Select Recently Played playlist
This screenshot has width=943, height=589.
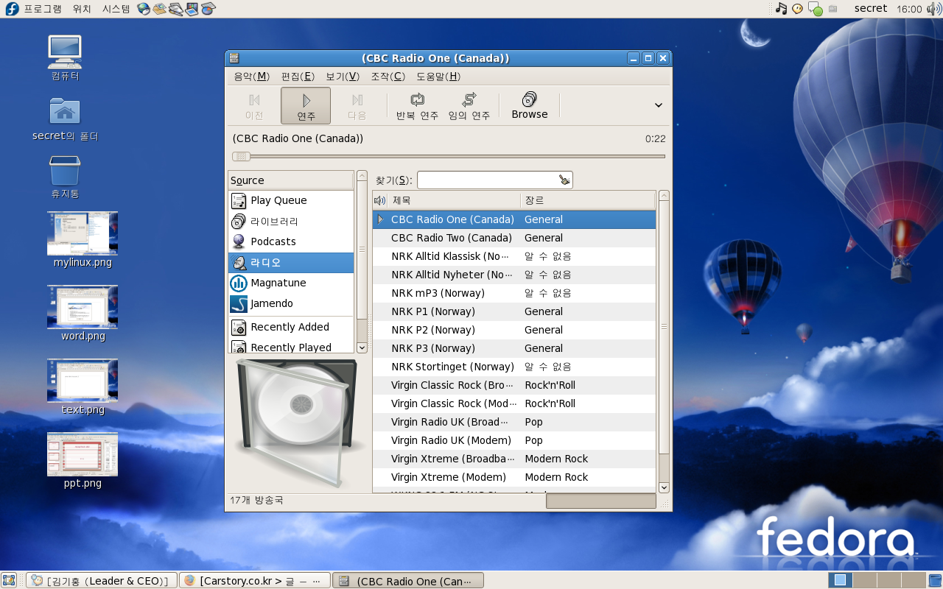click(291, 347)
